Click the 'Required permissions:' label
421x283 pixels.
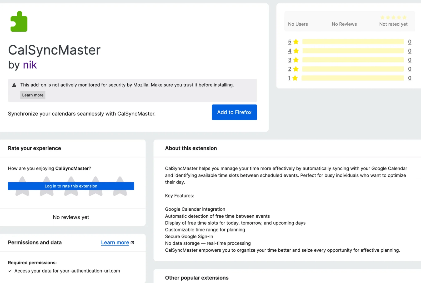point(32,263)
